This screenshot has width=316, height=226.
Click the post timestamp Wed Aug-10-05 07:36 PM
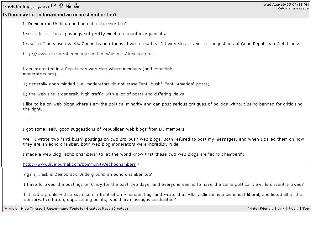(286, 4)
